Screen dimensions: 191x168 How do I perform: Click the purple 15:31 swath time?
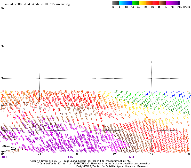(x=3, y=157)
